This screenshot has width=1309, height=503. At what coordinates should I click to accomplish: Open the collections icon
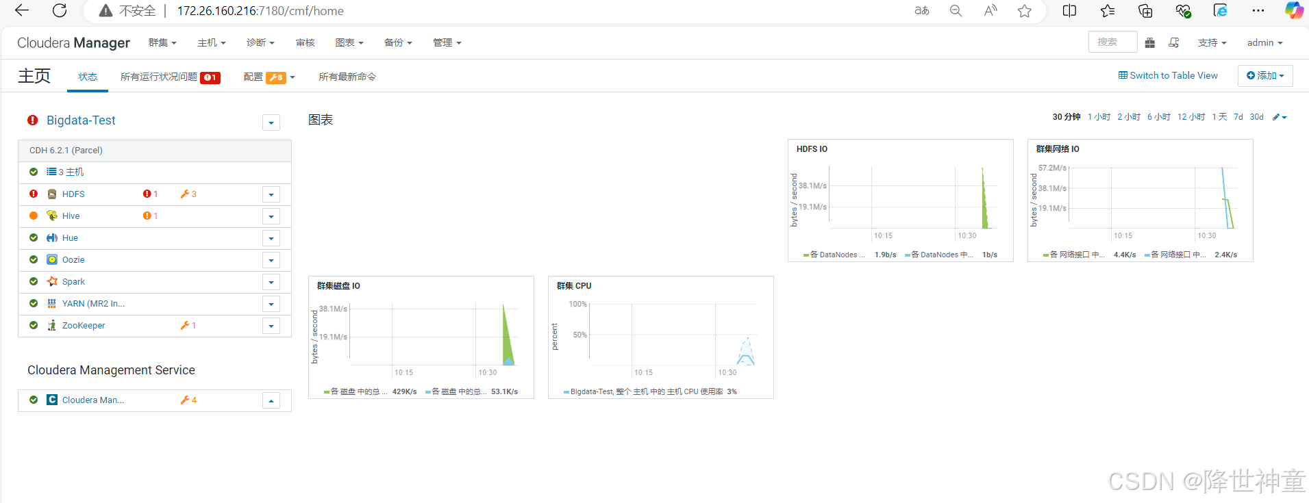click(x=1145, y=10)
